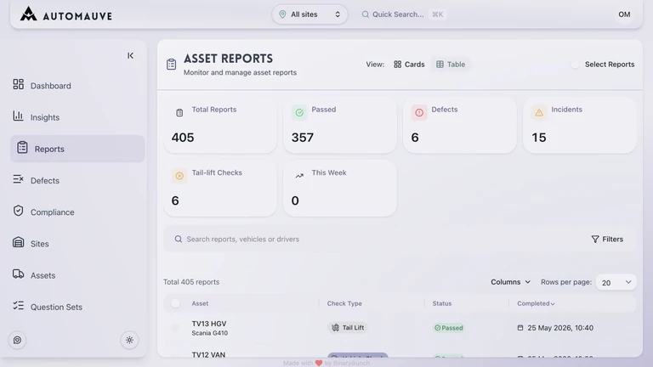Select the TV13 HGV row checkbox
Screen dimensions: 653x367
point(175,328)
